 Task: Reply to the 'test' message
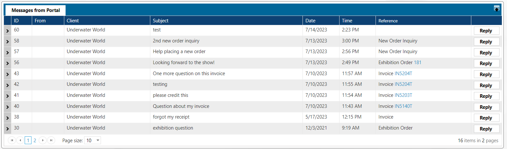(486, 31)
